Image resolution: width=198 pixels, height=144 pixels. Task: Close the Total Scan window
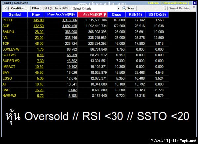click(x=194, y=3)
